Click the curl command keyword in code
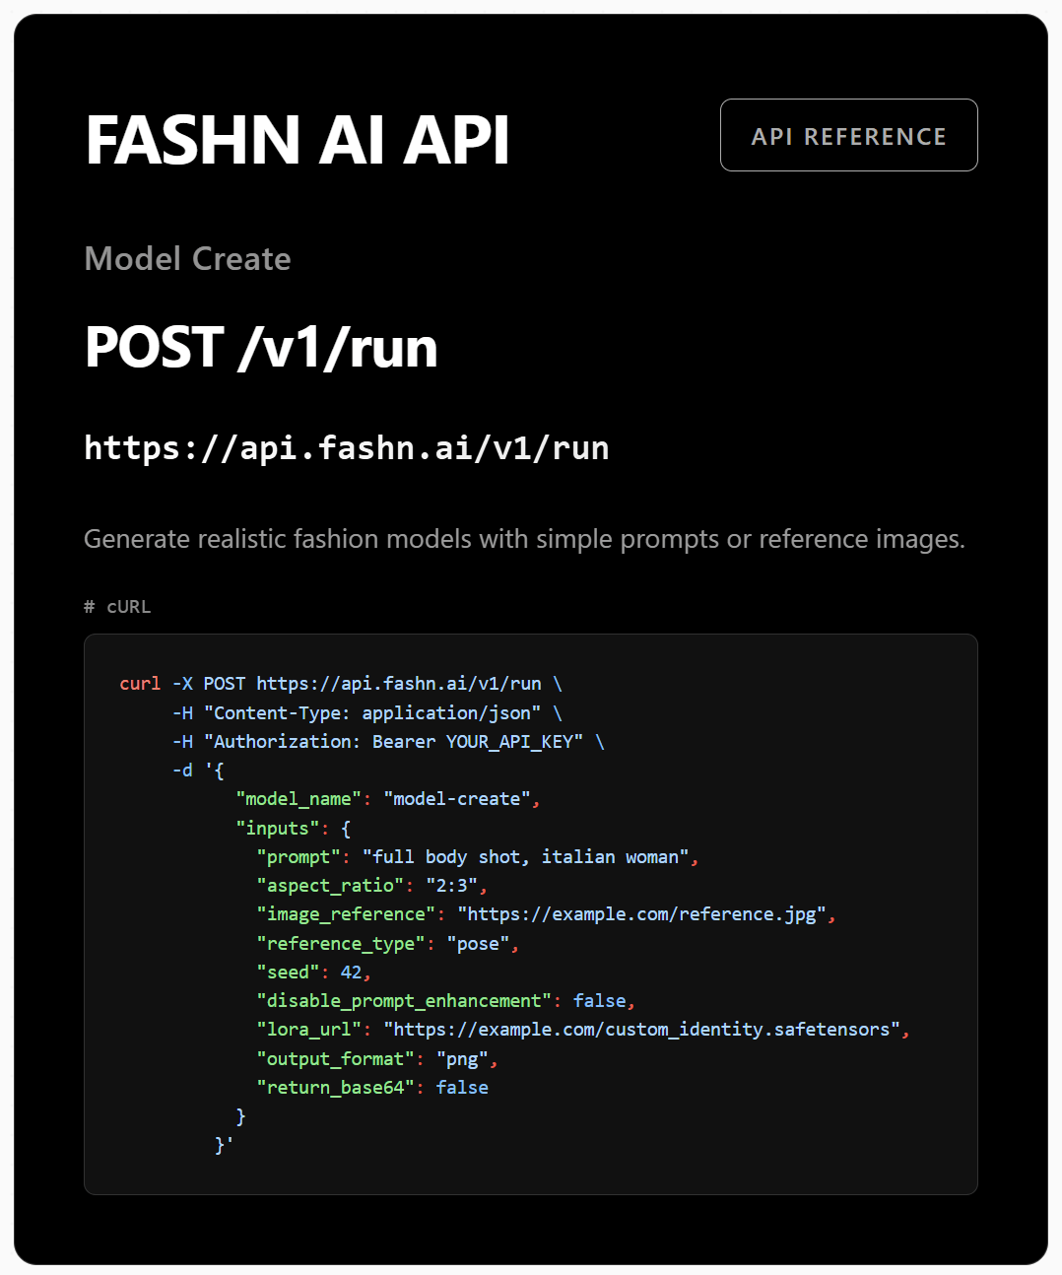 pyautogui.click(x=140, y=684)
